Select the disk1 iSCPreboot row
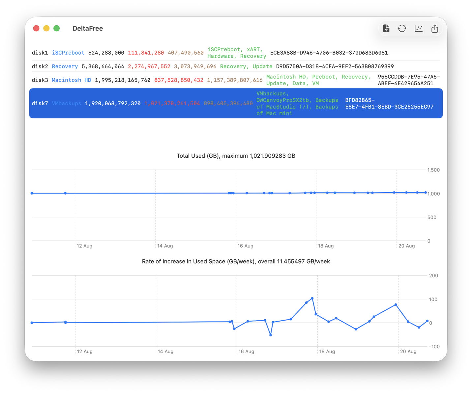This screenshot has width=472, height=394. point(236,53)
